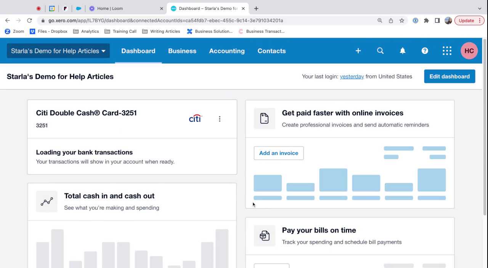Expand the browser tab search chevron
488x268 pixels.
pos(480,8)
